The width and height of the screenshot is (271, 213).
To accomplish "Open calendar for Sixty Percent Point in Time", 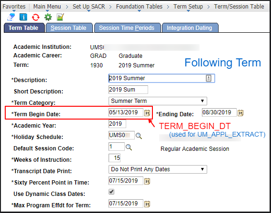I will [147, 181].
